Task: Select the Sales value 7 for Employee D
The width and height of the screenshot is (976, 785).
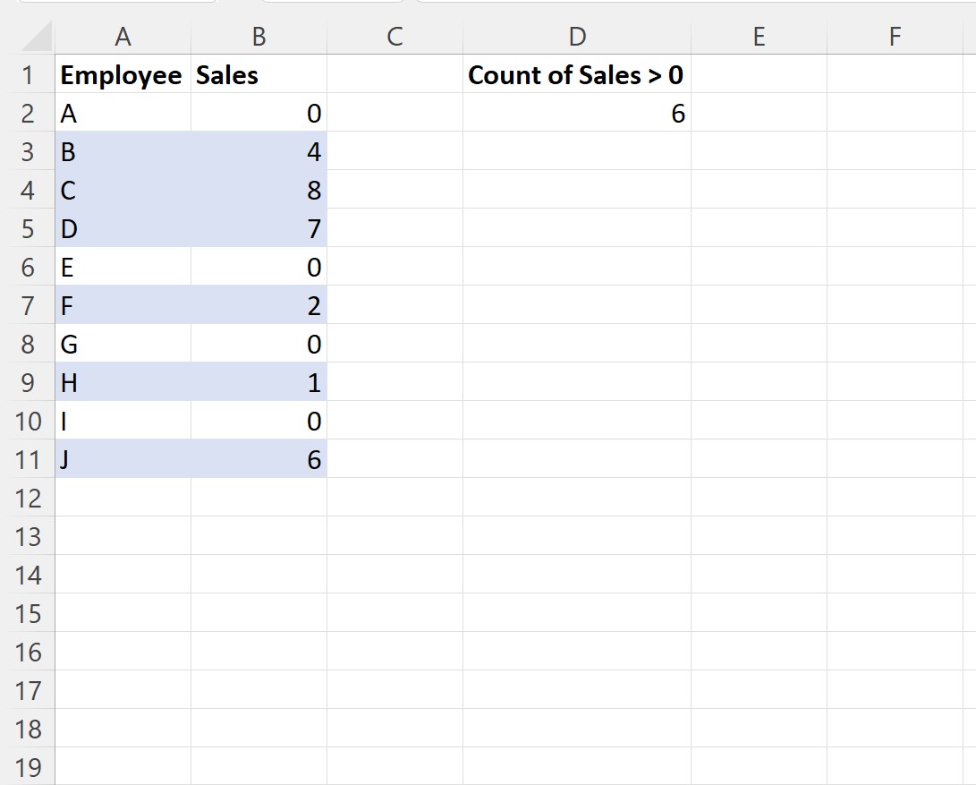Action: pos(258,228)
